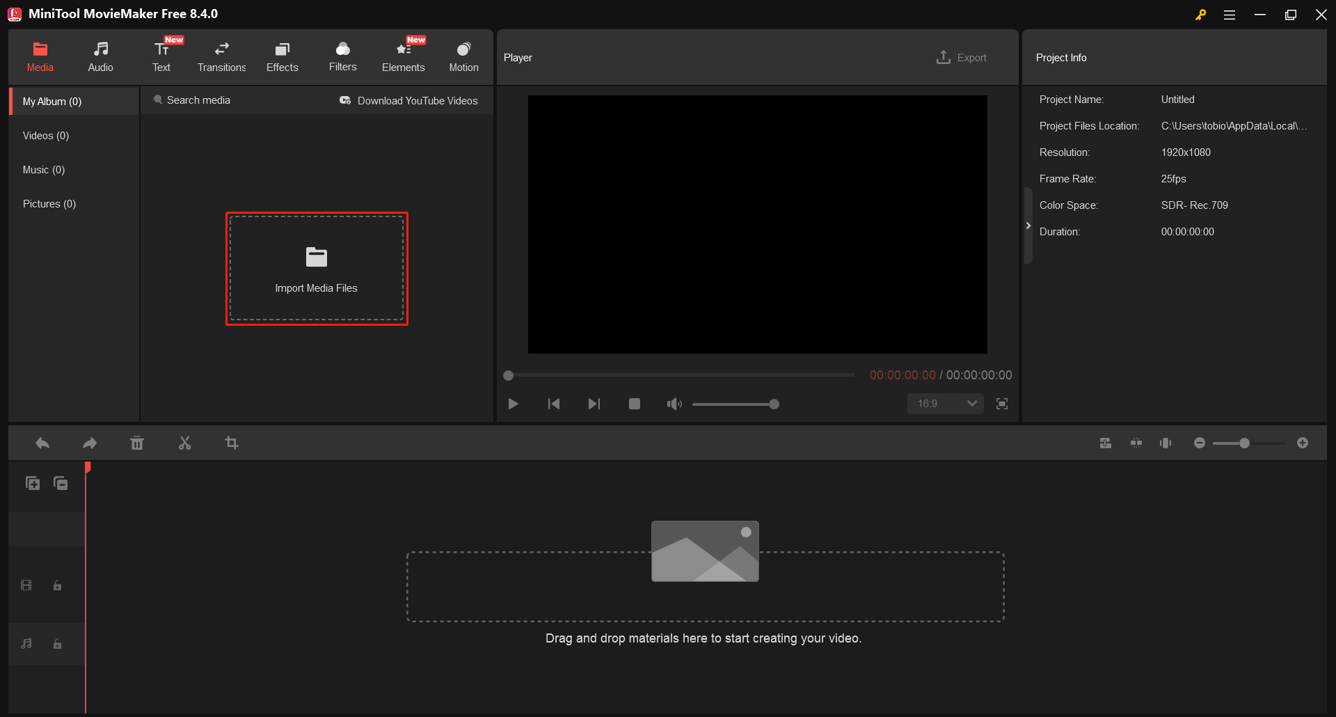Click the Export button

pyautogui.click(x=962, y=57)
